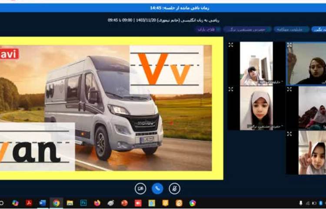
Task: Click the medium-blue participant chip next to bright one
Action: click(x=292, y=29)
